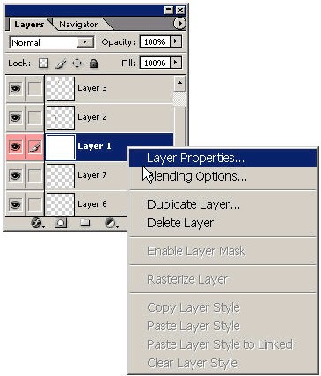Open the new adjustment layer icon
Screen dimensions: 321x376
pos(111,224)
